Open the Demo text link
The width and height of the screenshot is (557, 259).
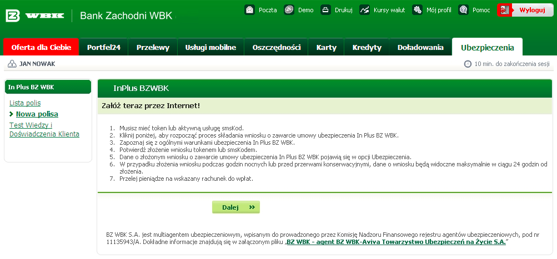click(x=306, y=10)
